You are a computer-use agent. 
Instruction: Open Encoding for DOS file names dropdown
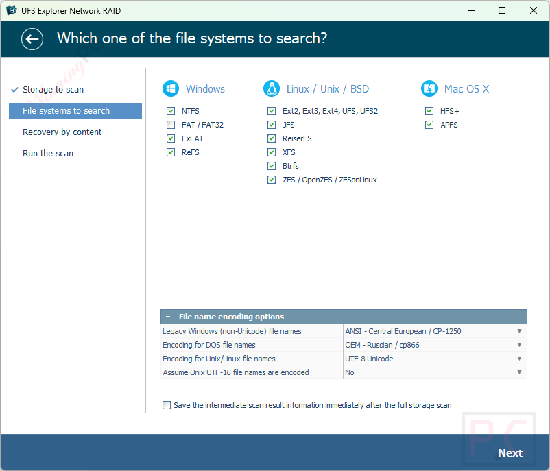pyautogui.click(x=434, y=345)
